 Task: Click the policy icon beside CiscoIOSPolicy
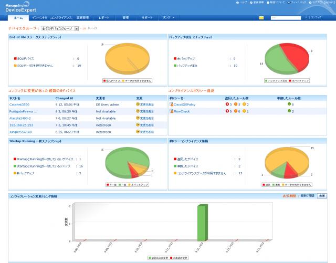tap(172, 104)
